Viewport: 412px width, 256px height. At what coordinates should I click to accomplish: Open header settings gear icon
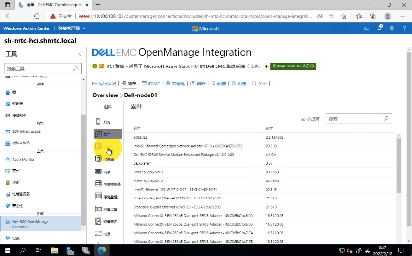(x=392, y=28)
